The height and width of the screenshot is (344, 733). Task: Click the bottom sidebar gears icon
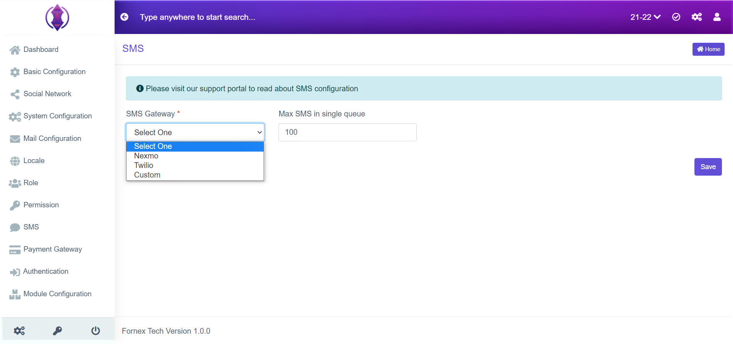pyautogui.click(x=19, y=331)
